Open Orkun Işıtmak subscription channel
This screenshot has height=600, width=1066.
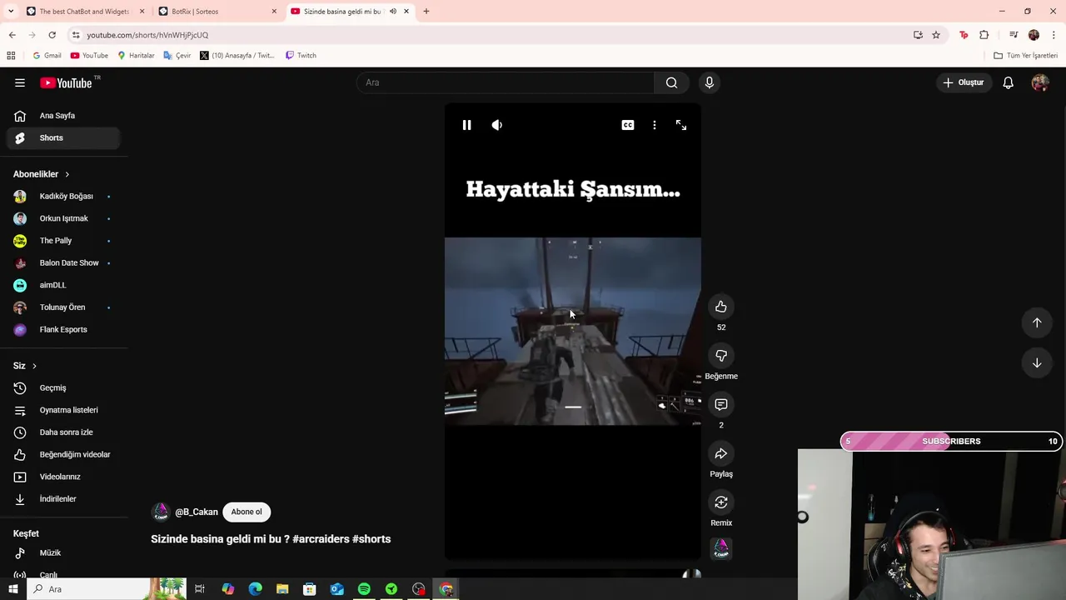(63, 218)
